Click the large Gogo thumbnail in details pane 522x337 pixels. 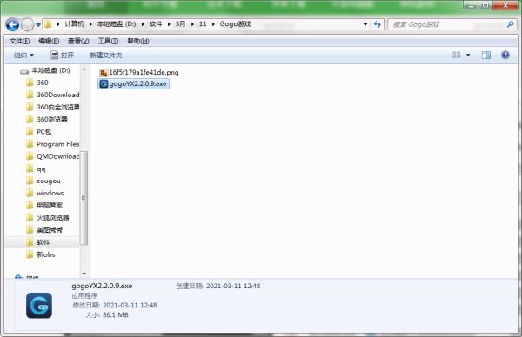39,306
